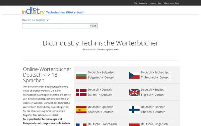Open Bulgarisch < Deutsch dictionary
Viewport: 201px width, 126px height.
click(x=102, y=77)
